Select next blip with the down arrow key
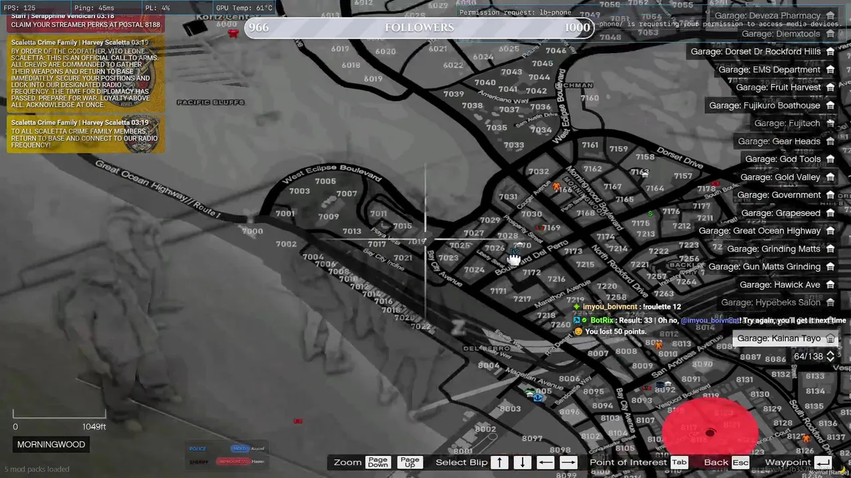 (522, 462)
